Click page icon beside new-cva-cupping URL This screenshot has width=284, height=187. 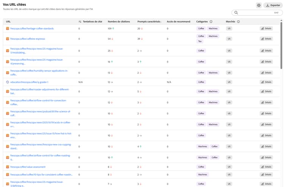(x=8, y=146)
